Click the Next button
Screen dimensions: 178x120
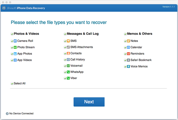pos(89,102)
